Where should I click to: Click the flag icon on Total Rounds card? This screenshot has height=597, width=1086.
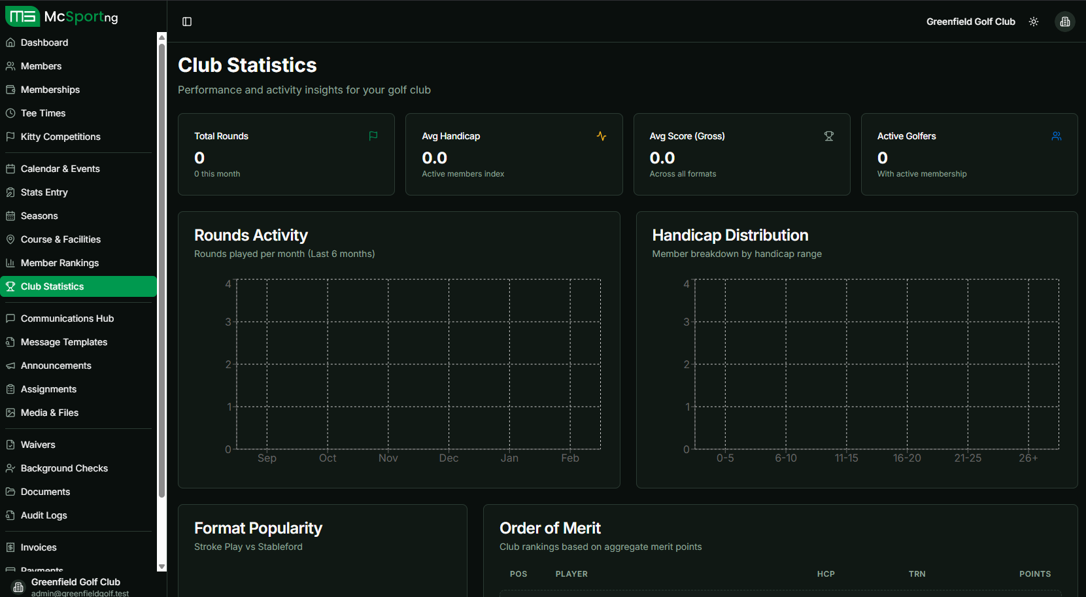[373, 136]
